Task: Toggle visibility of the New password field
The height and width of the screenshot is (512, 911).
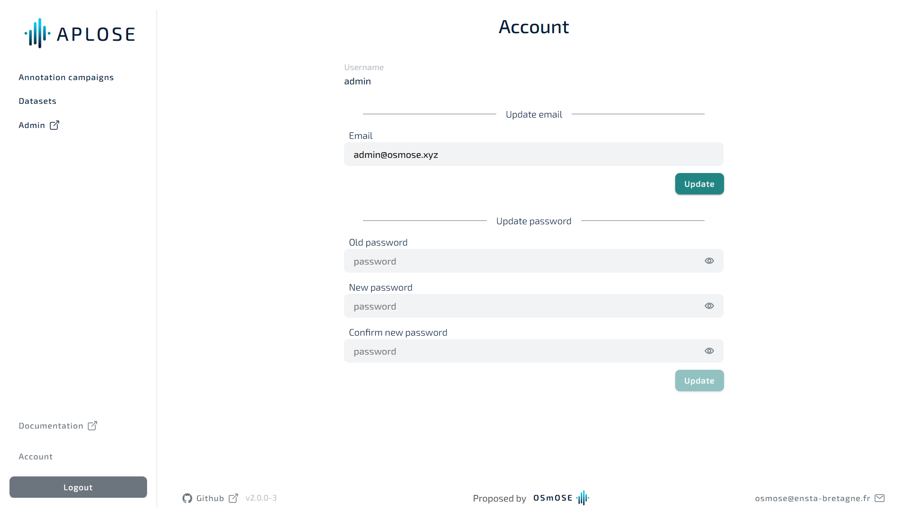Action: pos(709,306)
